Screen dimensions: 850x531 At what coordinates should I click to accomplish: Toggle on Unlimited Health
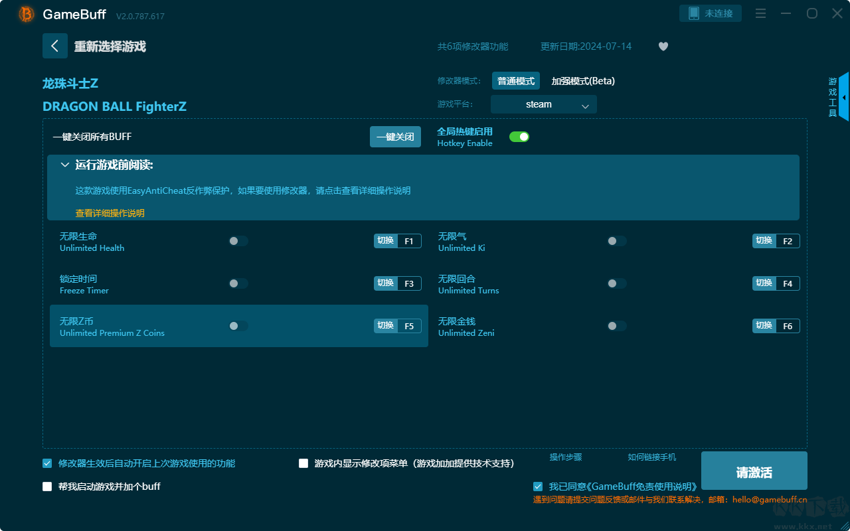pos(238,241)
